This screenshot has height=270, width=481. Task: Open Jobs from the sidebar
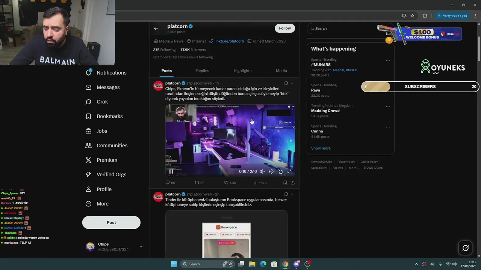pos(97,131)
